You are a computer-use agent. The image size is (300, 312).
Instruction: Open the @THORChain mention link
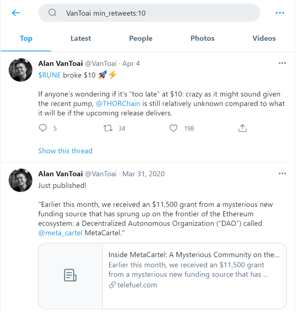coord(118,103)
